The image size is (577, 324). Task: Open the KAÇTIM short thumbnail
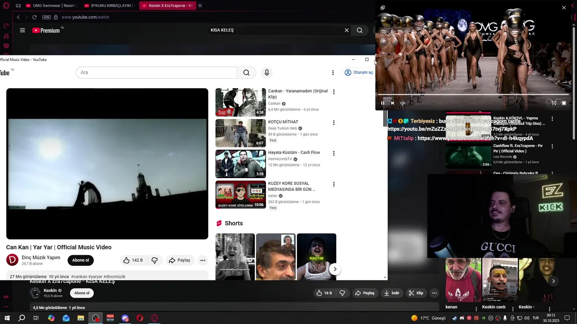pyautogui.click(x=316, y=256)
